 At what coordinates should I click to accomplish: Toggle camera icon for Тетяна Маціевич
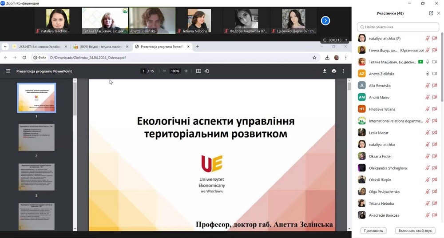coord(435,62)
